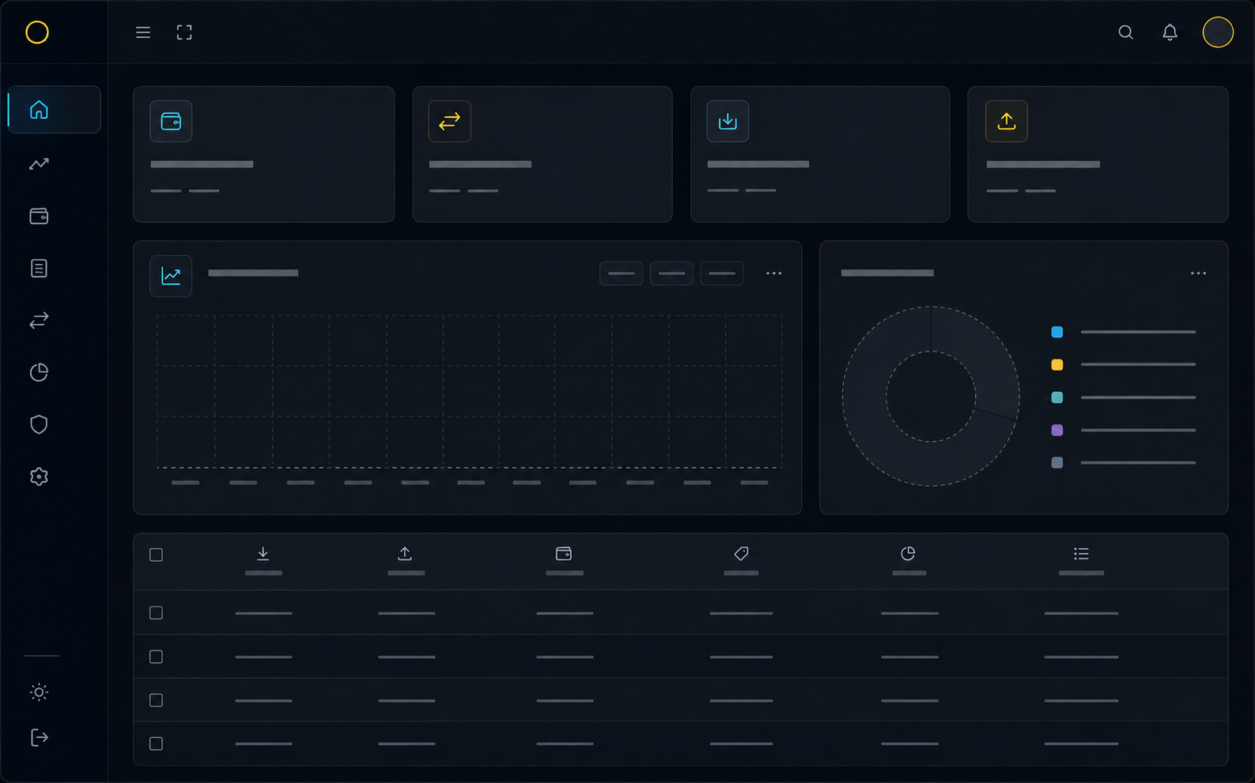Open the donut chart panel more options
1255x783 pixels.
pos(1198,273)
